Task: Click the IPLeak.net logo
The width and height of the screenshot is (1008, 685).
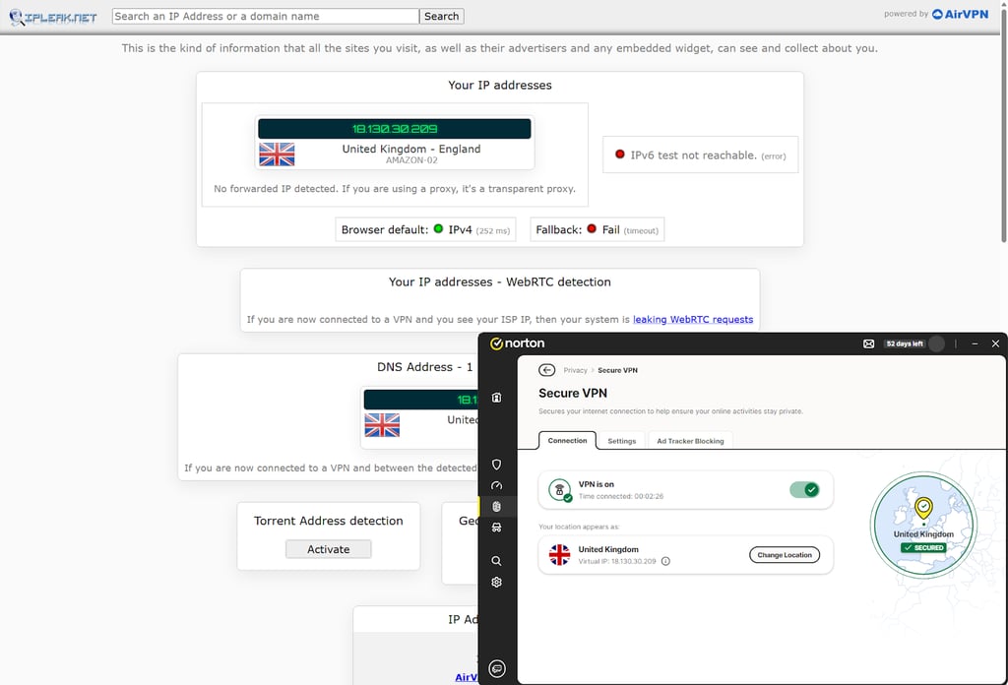Action: tap(53, 18)
